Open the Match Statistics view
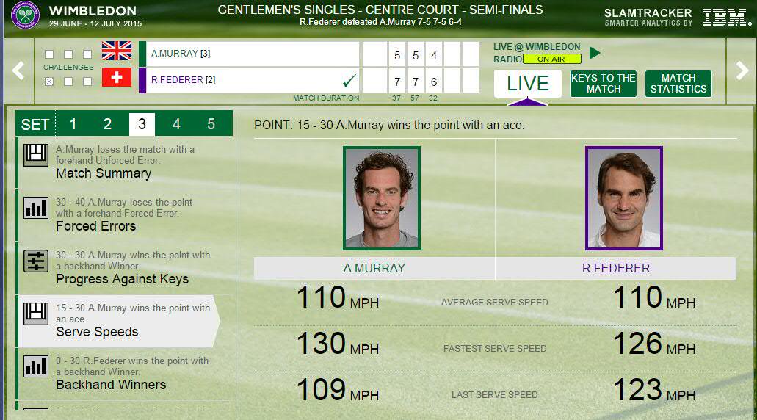The height and width of the screenshot is (420, 757). pos(678,84)
